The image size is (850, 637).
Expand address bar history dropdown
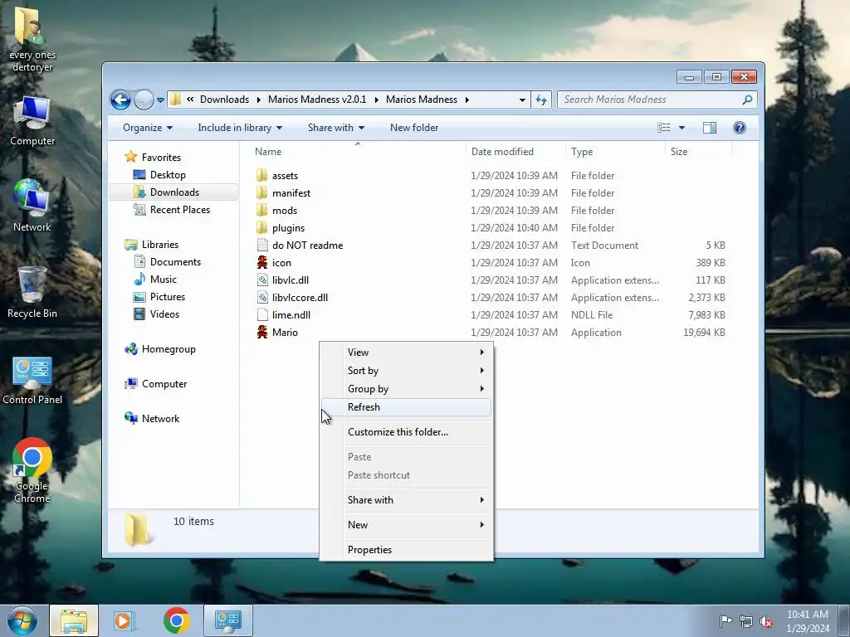[522, 100]
